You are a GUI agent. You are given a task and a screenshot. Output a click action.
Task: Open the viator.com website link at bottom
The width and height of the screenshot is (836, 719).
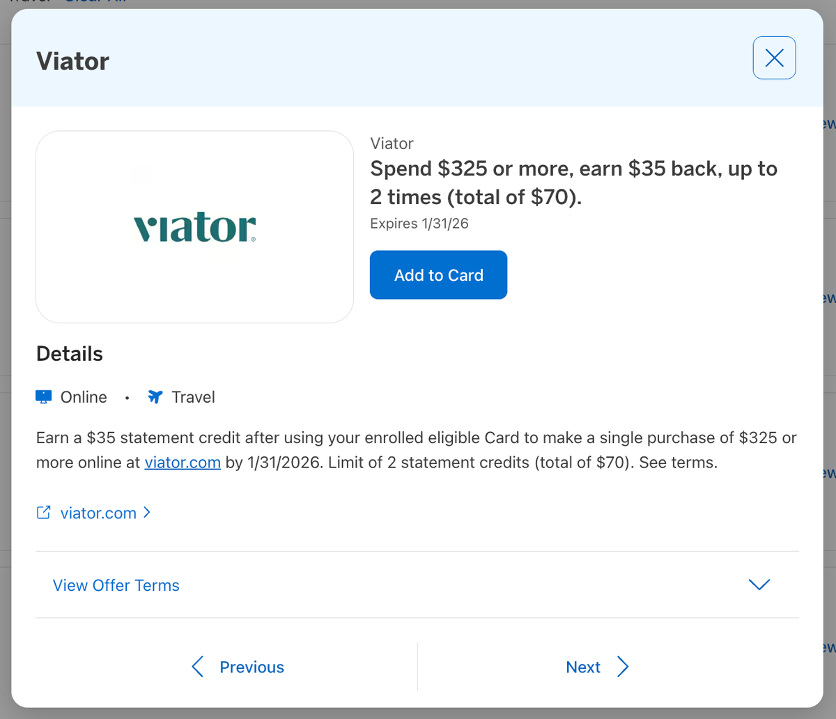98,512
